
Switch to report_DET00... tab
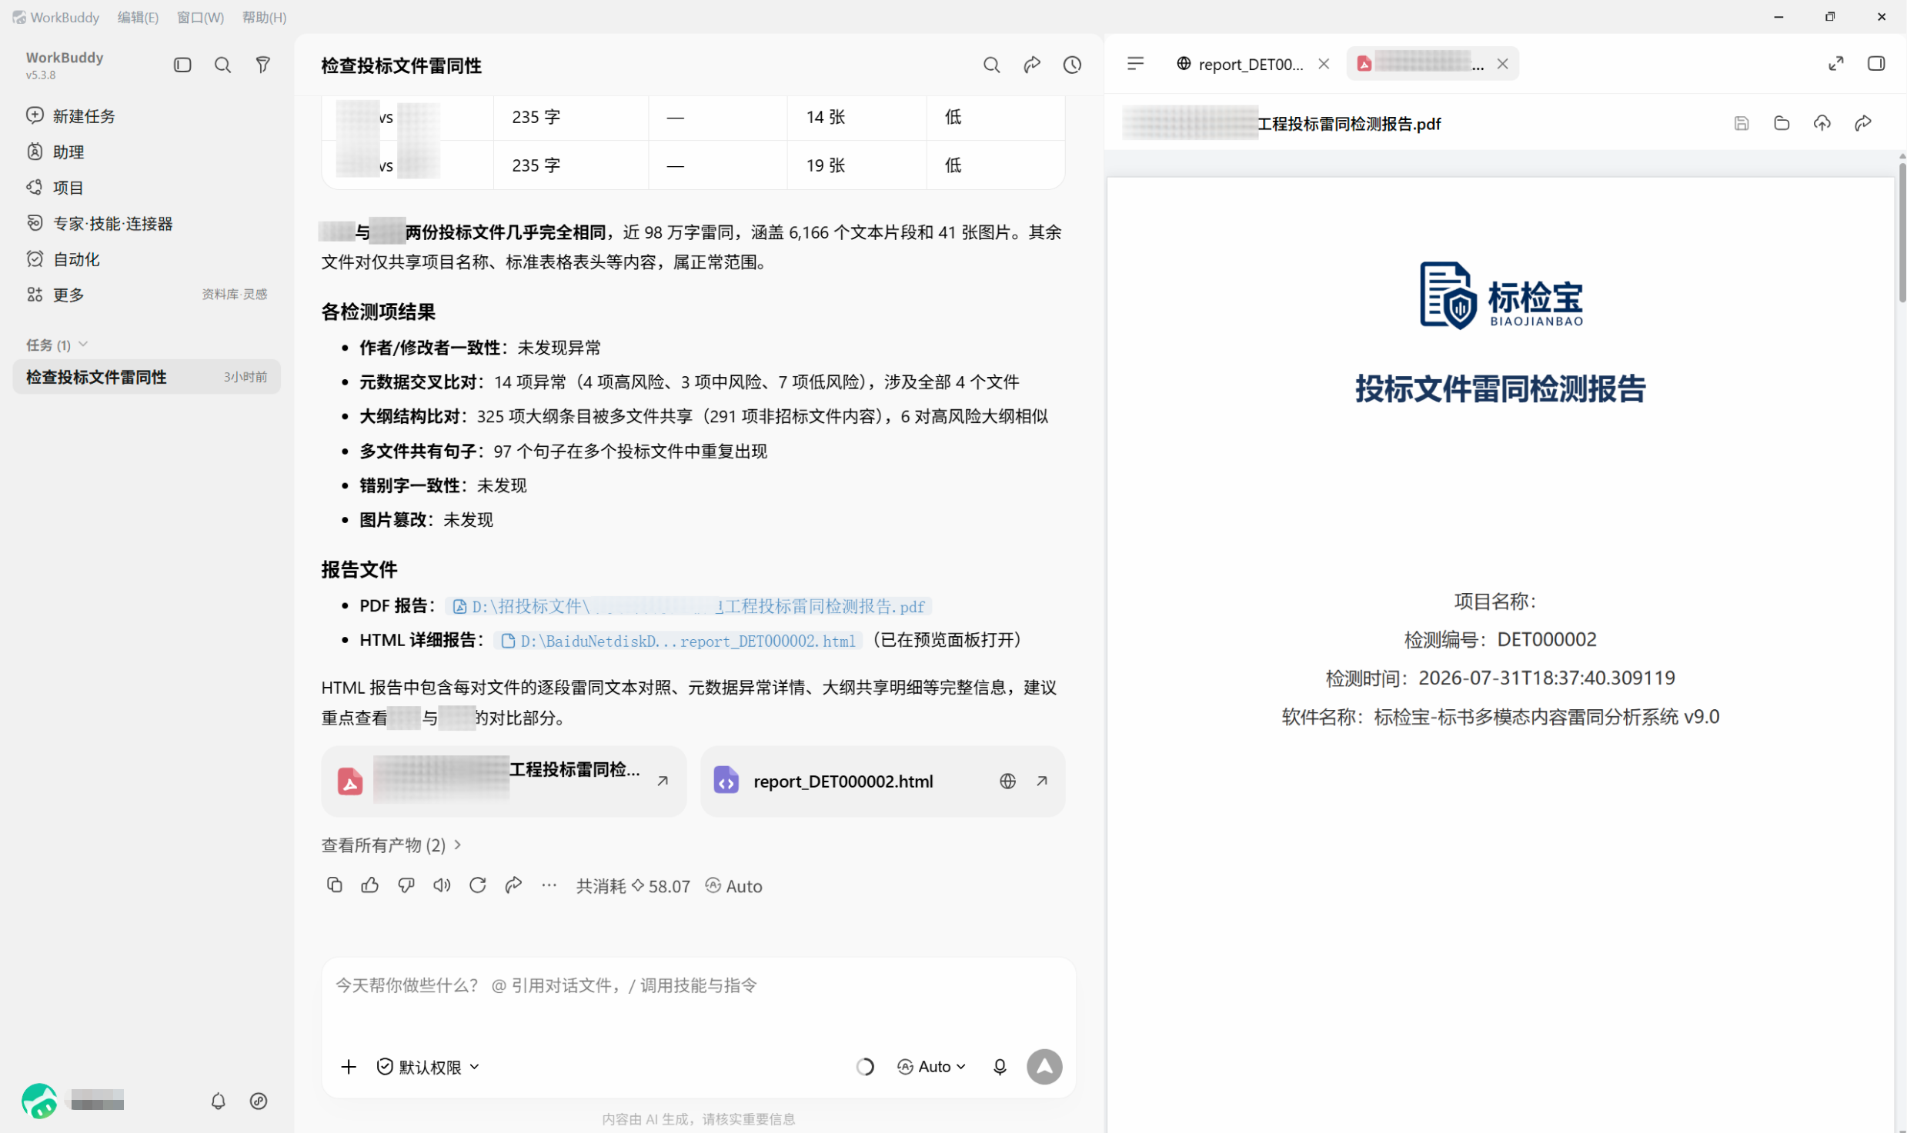click(x=1239, y=64)
